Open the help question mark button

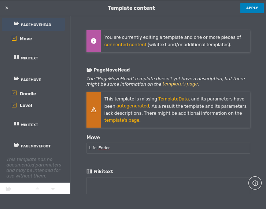click(x=255, y=182)
